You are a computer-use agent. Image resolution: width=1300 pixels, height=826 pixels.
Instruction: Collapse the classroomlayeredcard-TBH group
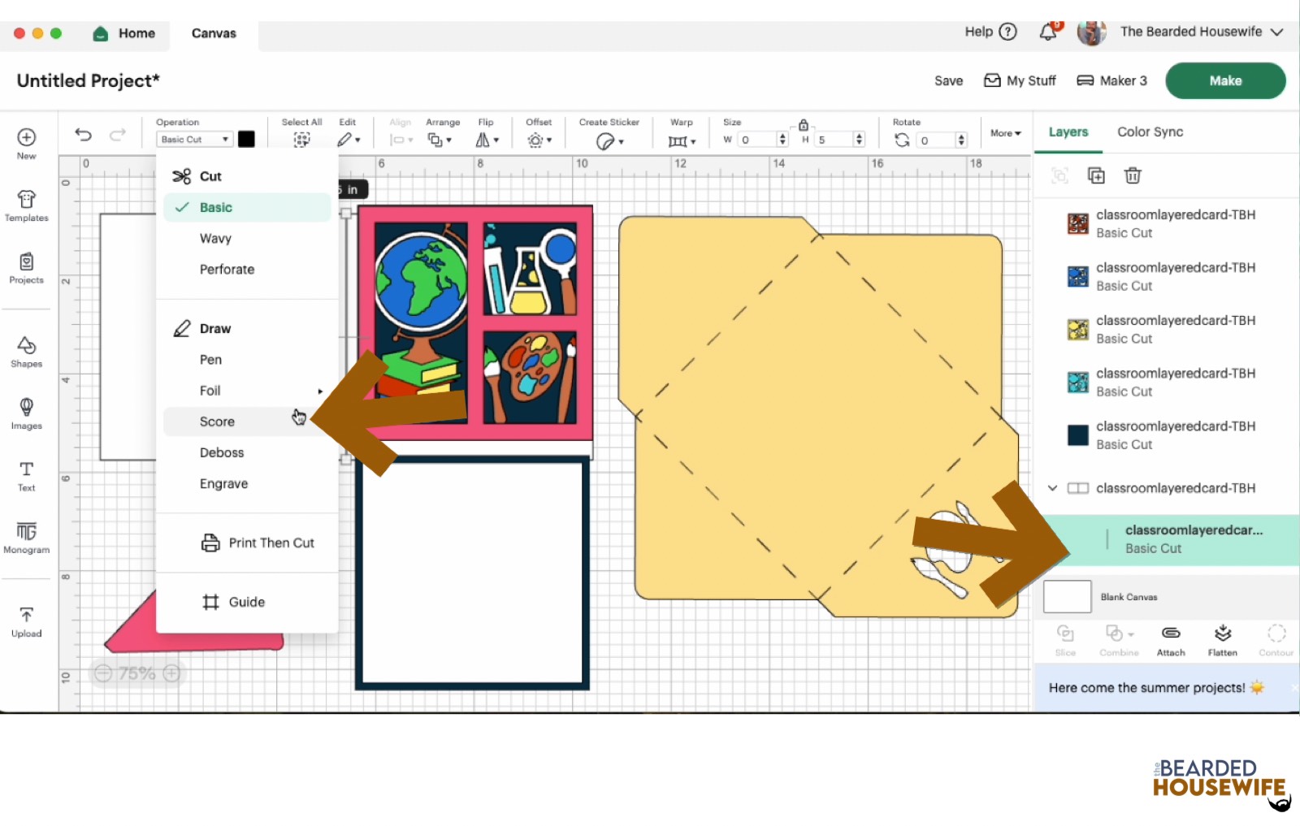point(1052,488)
